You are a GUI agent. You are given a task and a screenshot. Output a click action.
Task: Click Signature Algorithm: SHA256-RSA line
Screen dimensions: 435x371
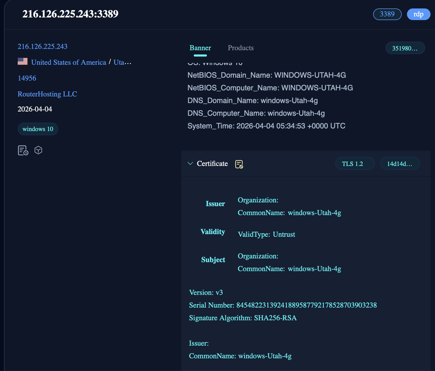pos(243,318)
